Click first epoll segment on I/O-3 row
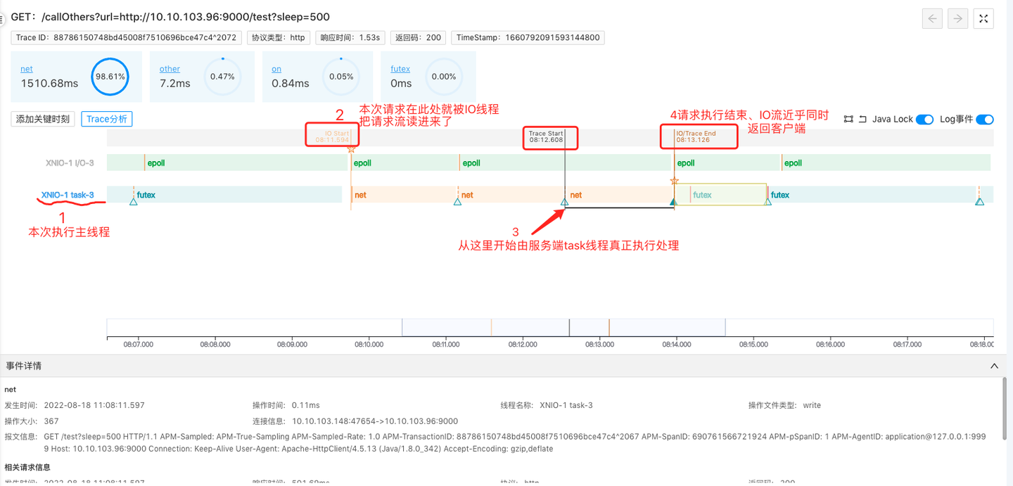Image resolution: width=1013 pixels, height=486 pixels. tap(247, 162)
